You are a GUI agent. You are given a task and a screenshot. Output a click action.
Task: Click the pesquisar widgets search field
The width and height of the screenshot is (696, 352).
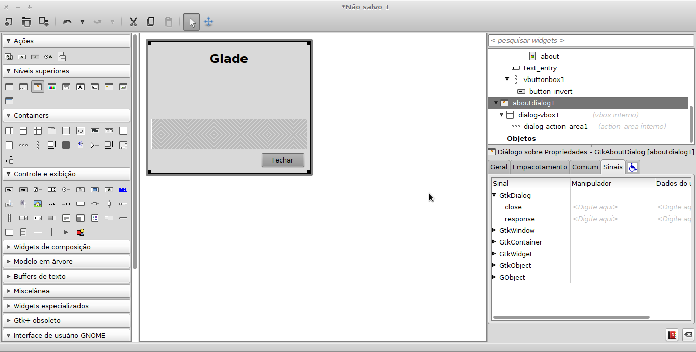(591, 40)
